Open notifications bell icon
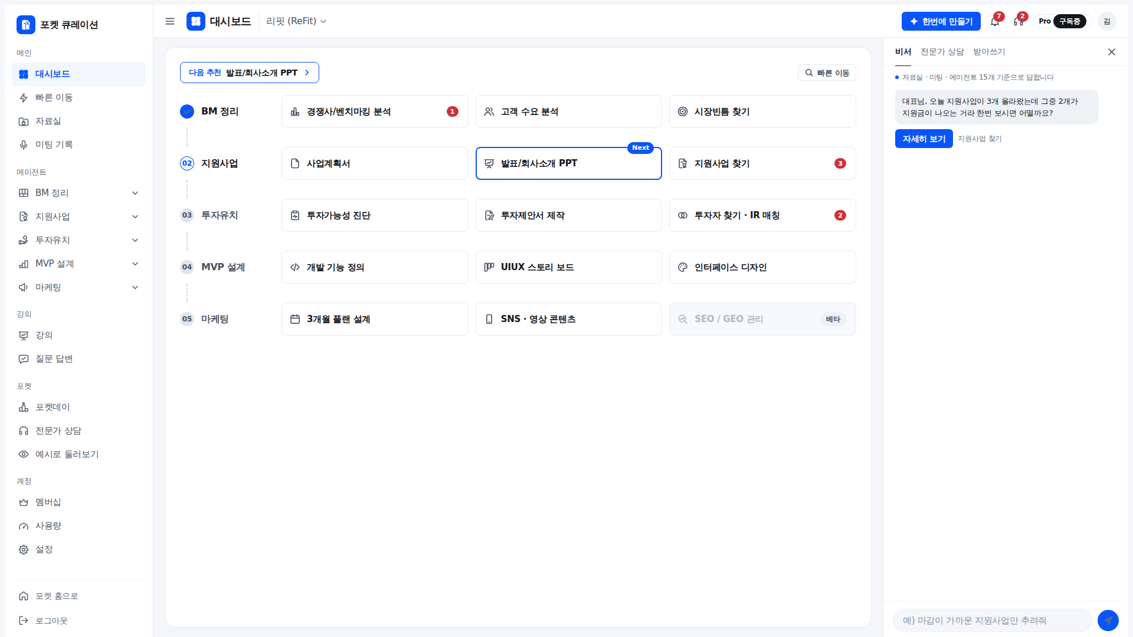This screenshot has width=1133, height=637. pyautogui.click(x=995, y=21)
